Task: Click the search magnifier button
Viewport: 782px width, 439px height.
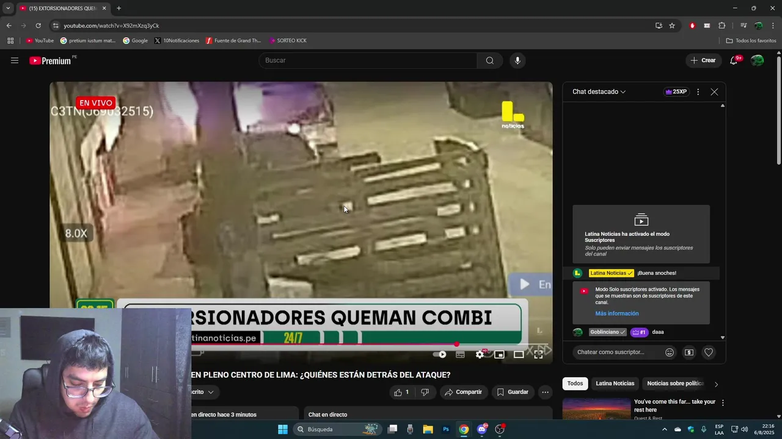Action: (490, 60)
